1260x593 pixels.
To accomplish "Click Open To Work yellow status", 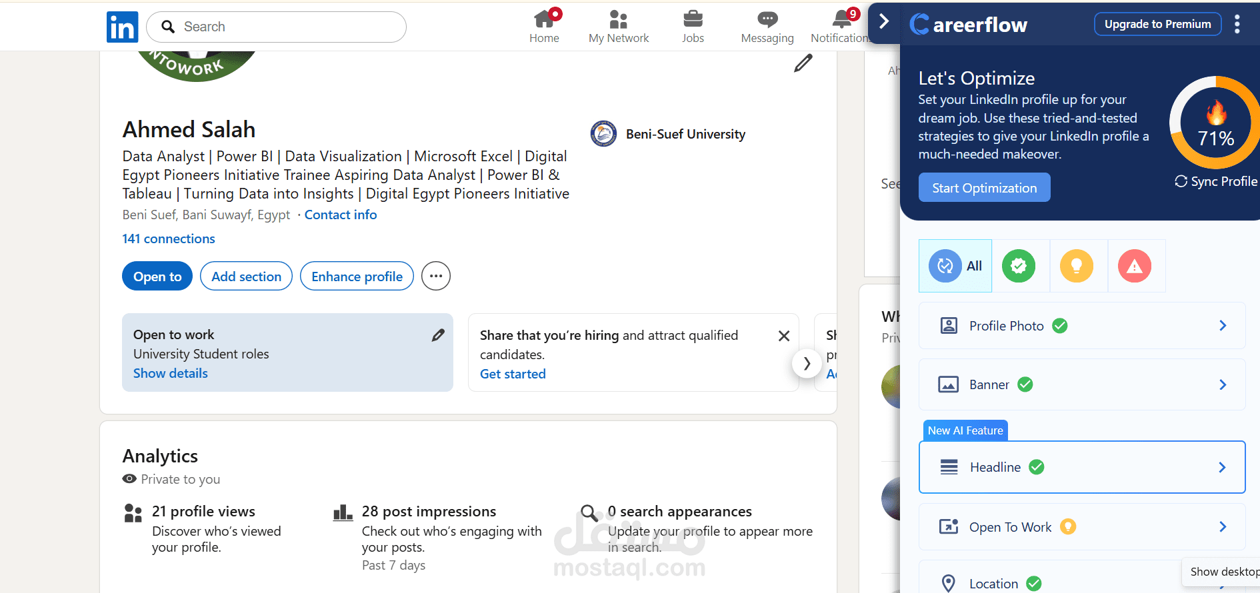I will [x=1068, y=526].
